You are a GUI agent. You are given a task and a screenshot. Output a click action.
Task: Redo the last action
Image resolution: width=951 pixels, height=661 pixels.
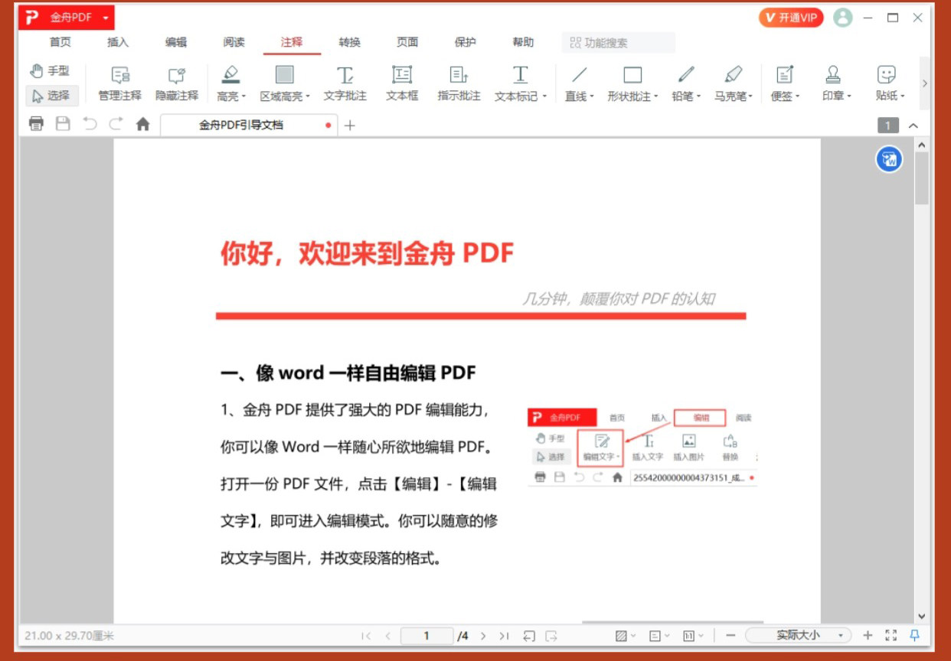pos(116,124)
